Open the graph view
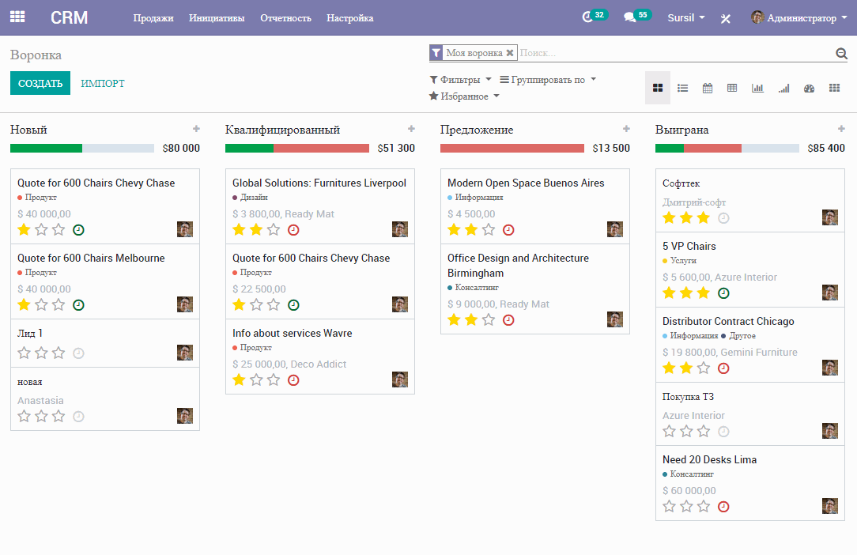857x555 pixels. (x=757, y=88)
